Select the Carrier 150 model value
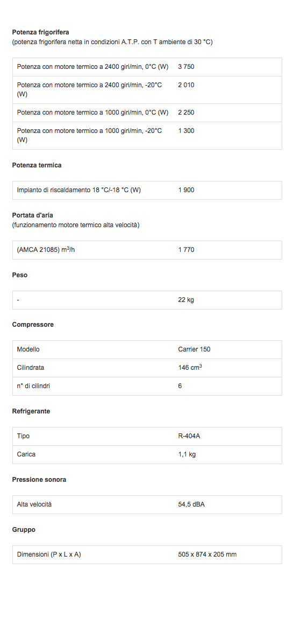294x625 pixels. pyautogui.click(x=194, y=349)
